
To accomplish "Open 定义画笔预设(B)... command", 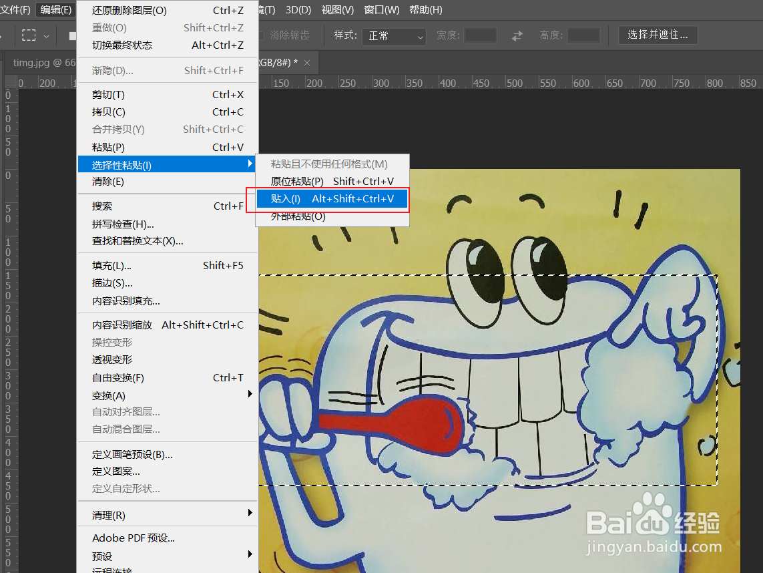I will pyautogui.click(x=168, y=455).
